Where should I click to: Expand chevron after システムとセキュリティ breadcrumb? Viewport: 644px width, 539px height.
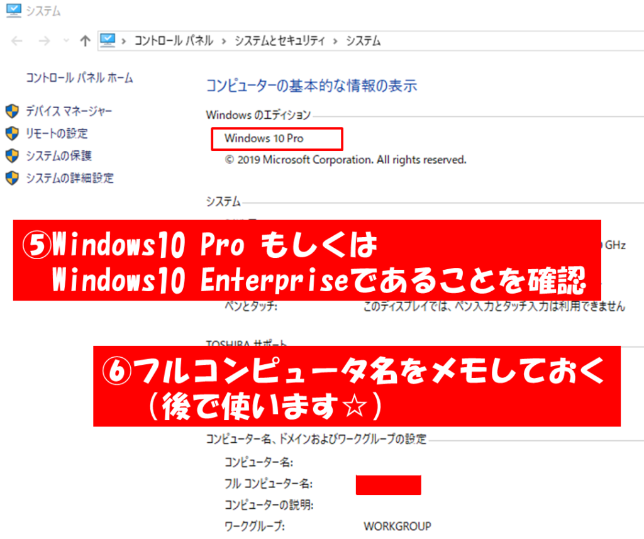pos(335,41)
